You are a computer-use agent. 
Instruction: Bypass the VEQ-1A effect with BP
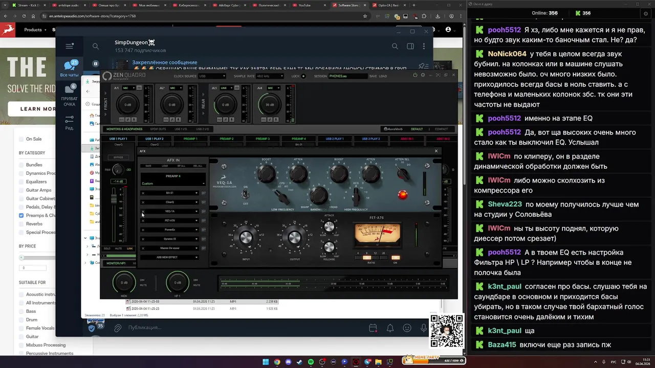203,211
